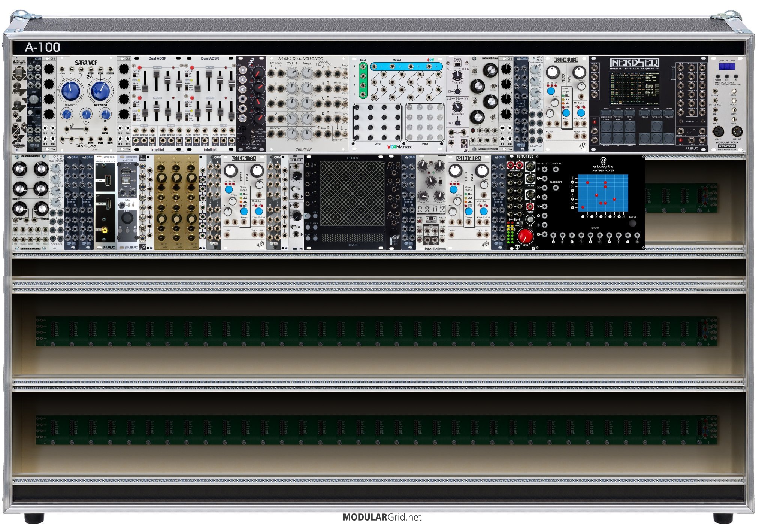Click the CLOCK IN jack on Matrix Mixer
The width and height of the screenshot is (765, 525).
tap(556, 170)
